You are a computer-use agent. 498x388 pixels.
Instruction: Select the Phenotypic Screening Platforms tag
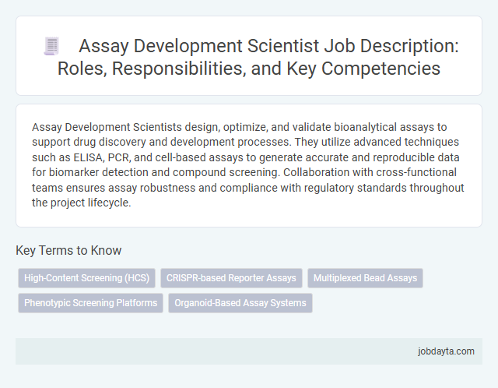[x=90, y=303]
